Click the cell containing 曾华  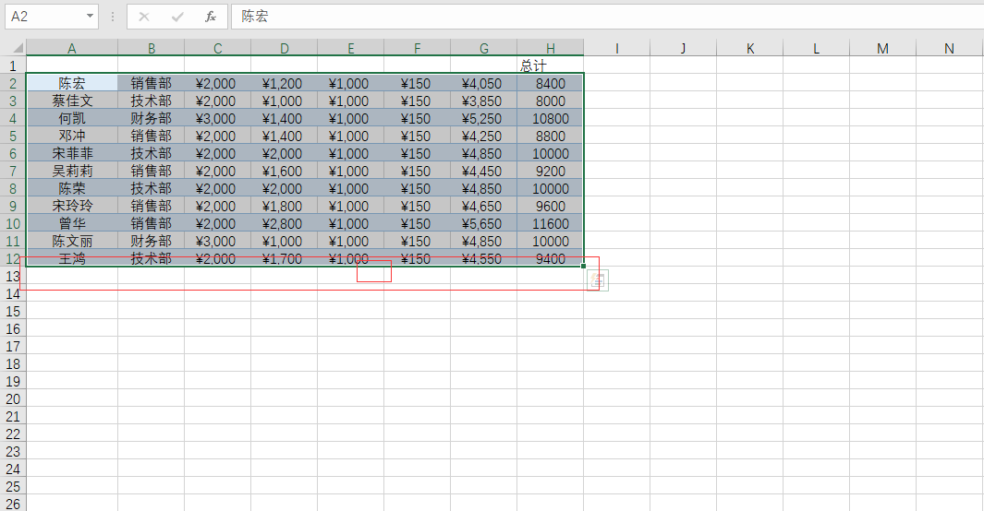pyautogui.click(x=72, y=223)
